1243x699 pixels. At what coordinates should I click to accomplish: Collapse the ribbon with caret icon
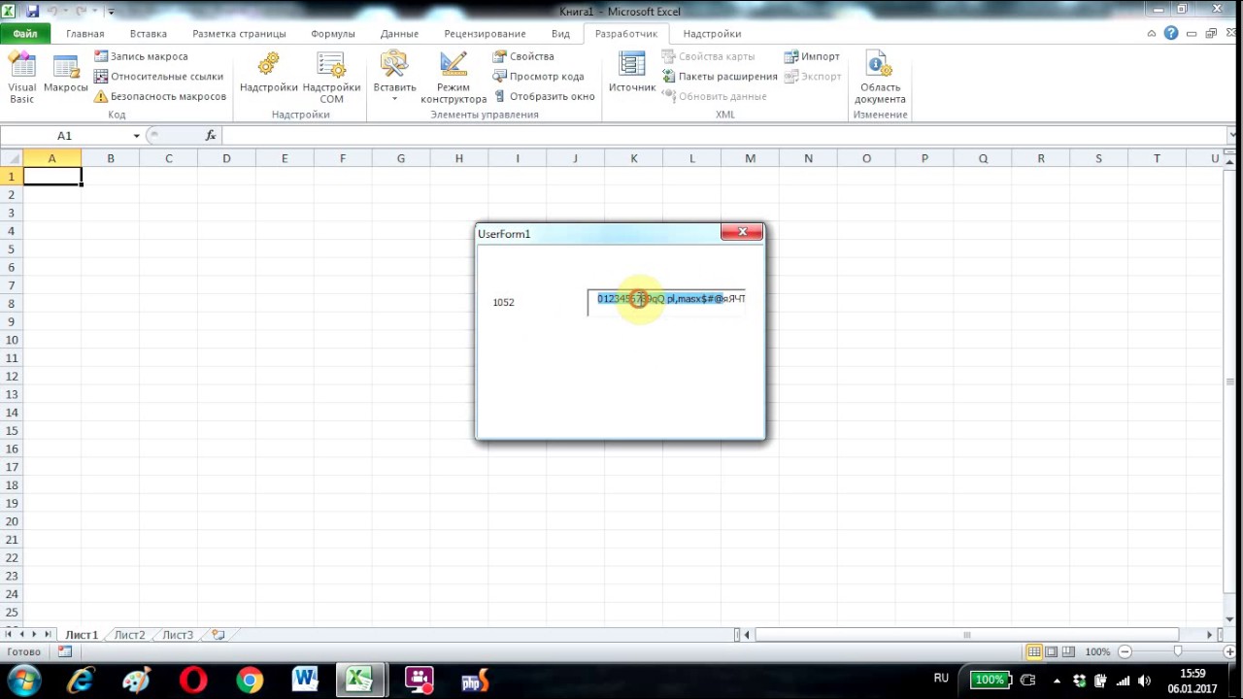(1152, 33)
